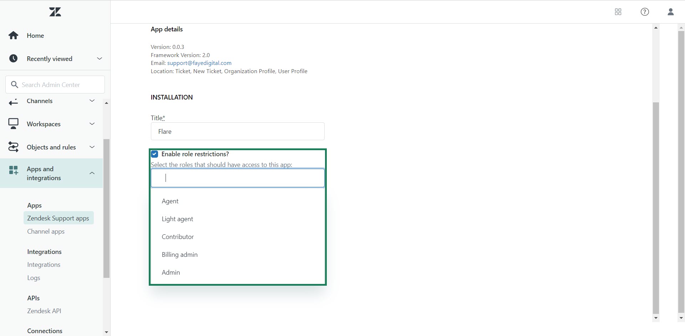Open Zendesk API settings link
The width and height of the screenshot is (685, 336).
tap(44, 311)
